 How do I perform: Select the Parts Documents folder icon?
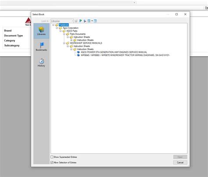click(68, 34)
